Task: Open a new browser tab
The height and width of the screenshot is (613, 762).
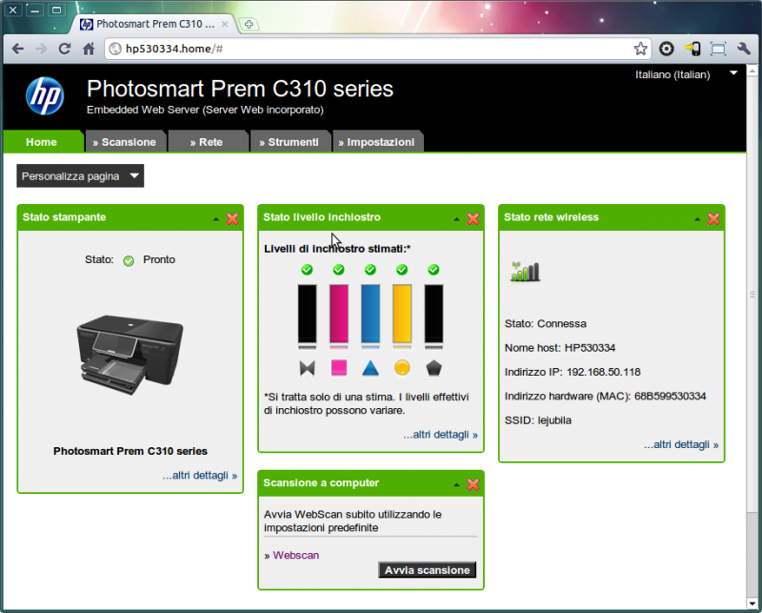Action: [249, 24]
